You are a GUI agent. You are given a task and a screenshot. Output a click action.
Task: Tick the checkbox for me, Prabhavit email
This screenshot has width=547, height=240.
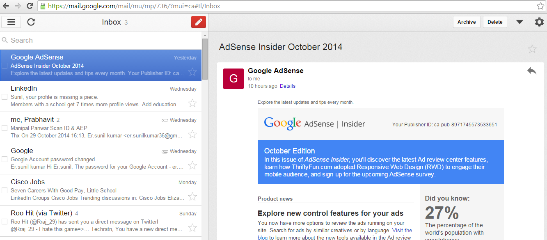pos(5,128)
